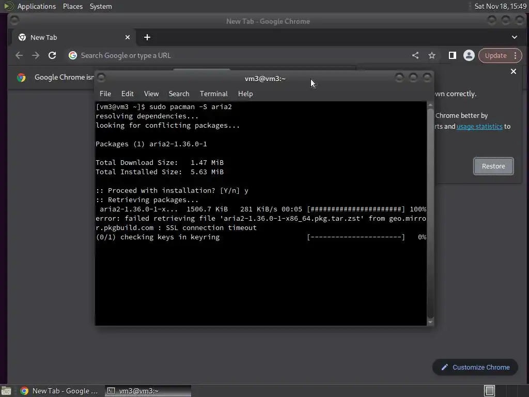Click the clock Sat Nov 18, 15:49
Screen dimensions: 529x397
[x=500, y=6]
